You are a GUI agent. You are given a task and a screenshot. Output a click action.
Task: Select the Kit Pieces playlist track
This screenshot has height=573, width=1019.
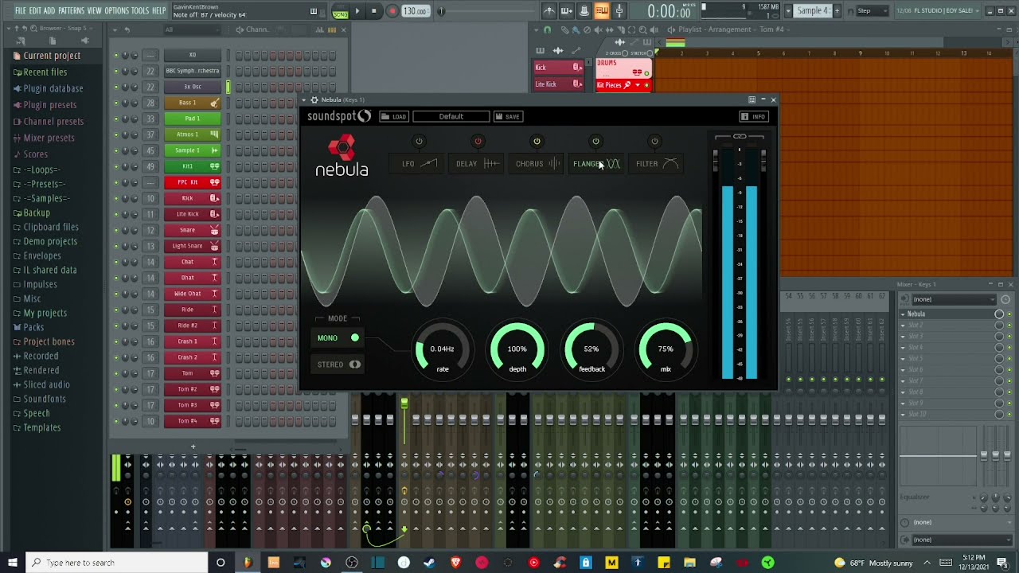point(623,85)
